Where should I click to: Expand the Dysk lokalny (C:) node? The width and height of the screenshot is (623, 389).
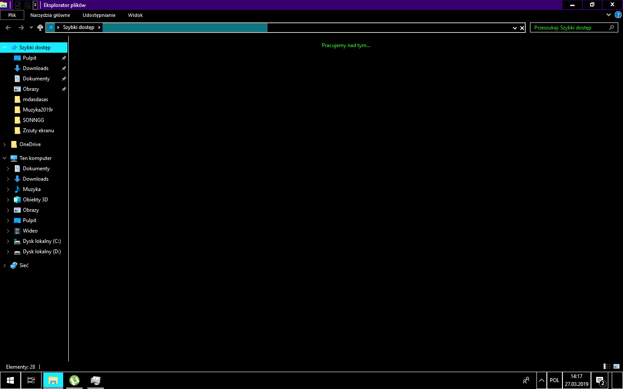(x=8, y=241)
